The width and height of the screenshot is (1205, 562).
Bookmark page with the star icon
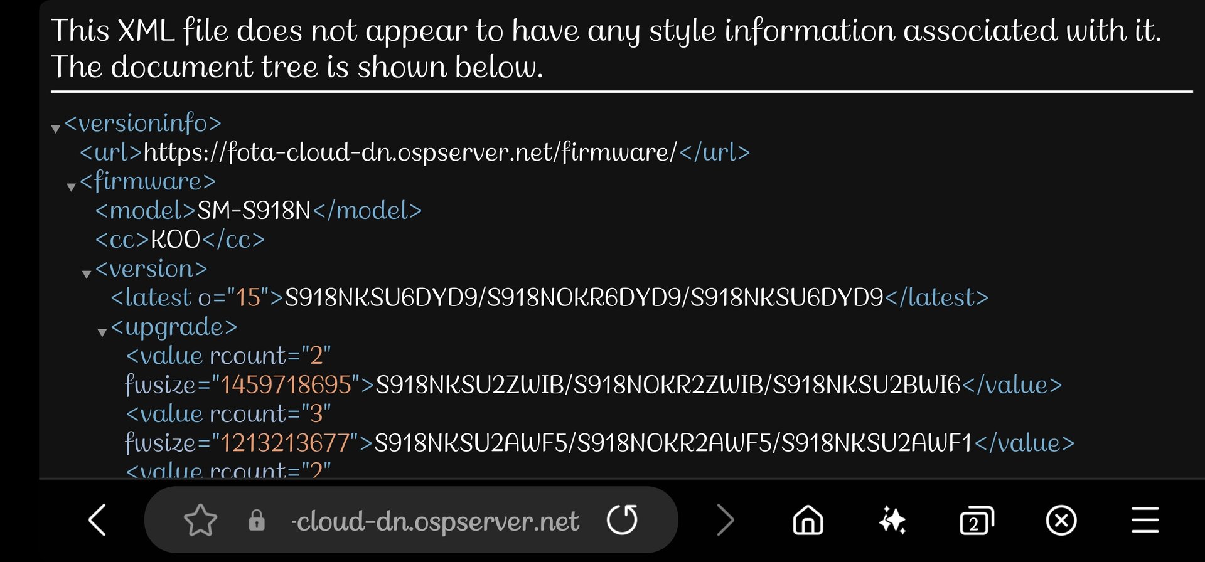[200, 520]
